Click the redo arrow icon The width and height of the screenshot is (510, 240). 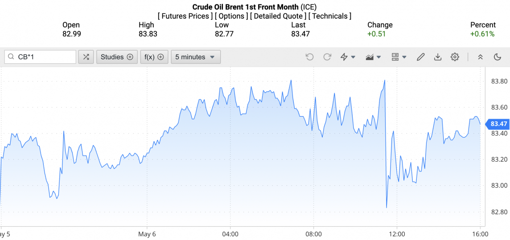click(x=327, y=57)
